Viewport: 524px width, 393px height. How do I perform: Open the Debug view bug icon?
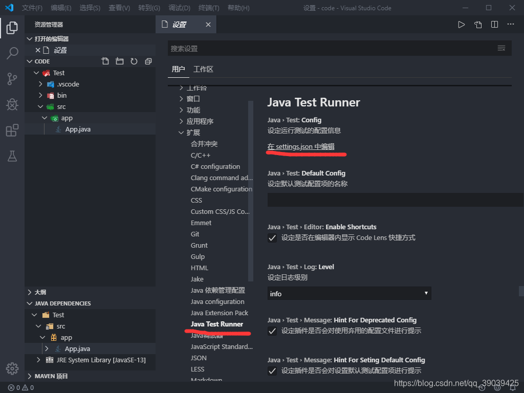12,104
